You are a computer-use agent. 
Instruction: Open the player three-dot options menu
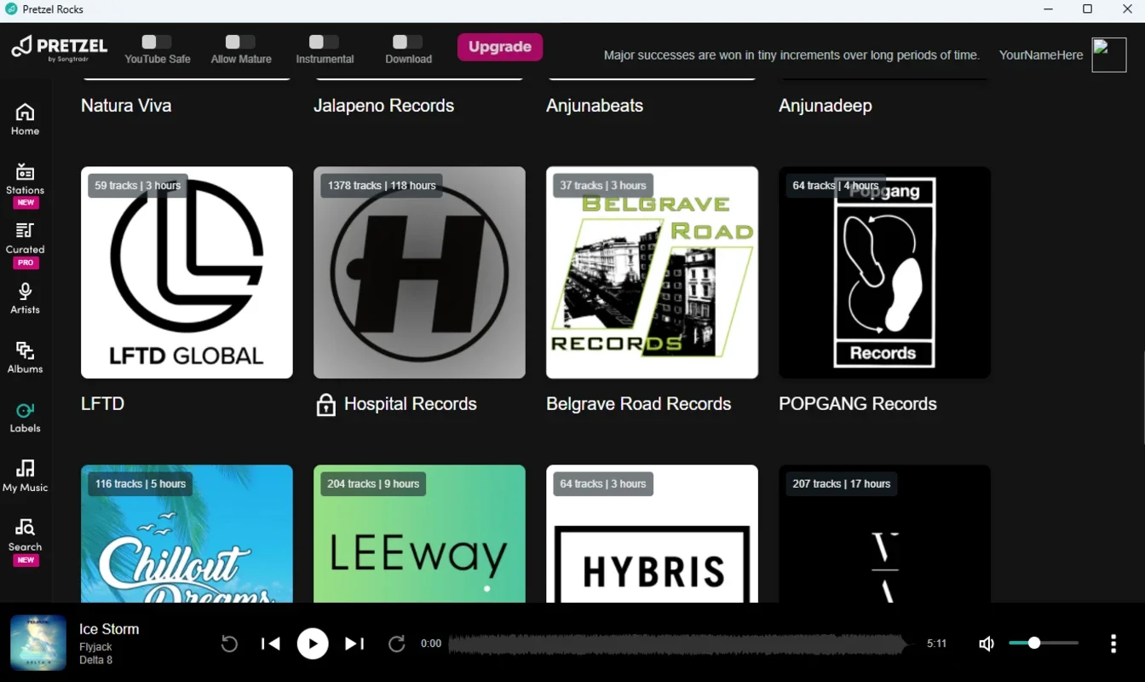tap(1113, 644)
